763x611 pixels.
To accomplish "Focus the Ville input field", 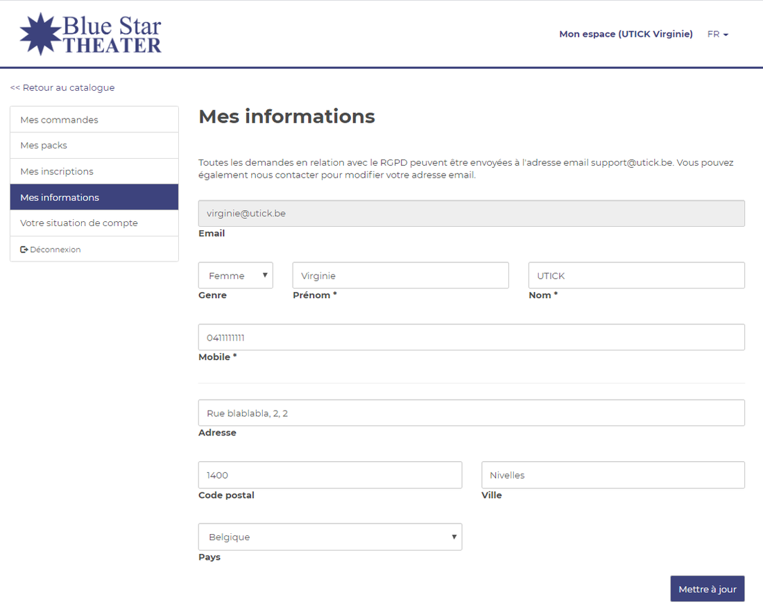I will 613,475.
